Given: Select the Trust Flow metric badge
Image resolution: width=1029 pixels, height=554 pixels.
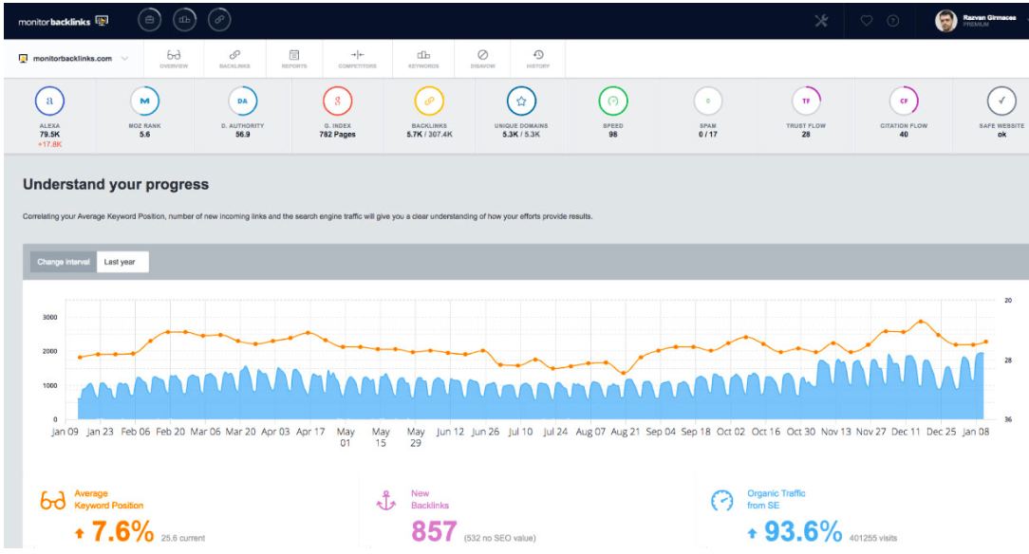Looking at the screenshot, I should point(805,102).
